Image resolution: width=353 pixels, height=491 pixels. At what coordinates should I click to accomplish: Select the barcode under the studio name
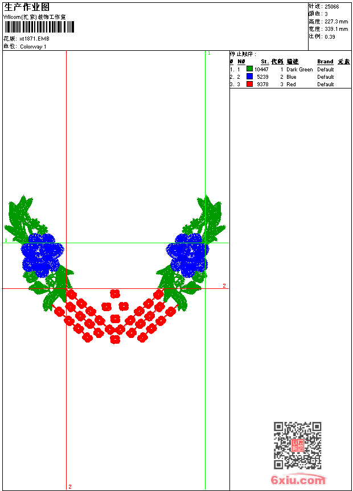point(39,27)
